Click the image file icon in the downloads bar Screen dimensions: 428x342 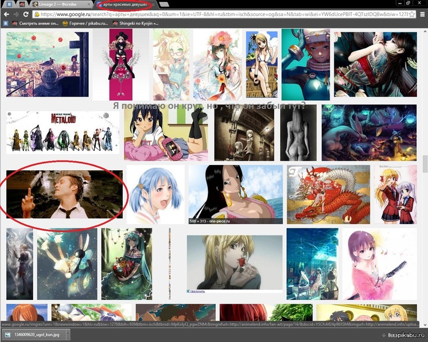tap(7, 335)
